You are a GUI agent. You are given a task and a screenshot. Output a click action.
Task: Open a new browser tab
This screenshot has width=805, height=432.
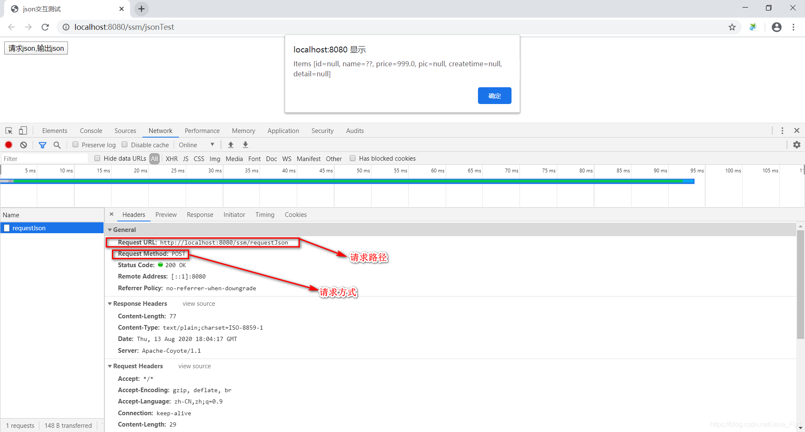(x=141, y=9)
